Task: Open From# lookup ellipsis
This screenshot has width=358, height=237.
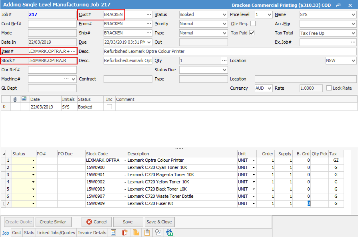Action: 149,24
